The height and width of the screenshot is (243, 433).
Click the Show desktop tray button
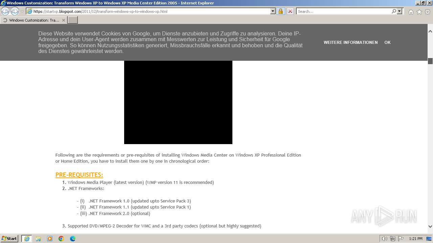[x=429, y=239]
